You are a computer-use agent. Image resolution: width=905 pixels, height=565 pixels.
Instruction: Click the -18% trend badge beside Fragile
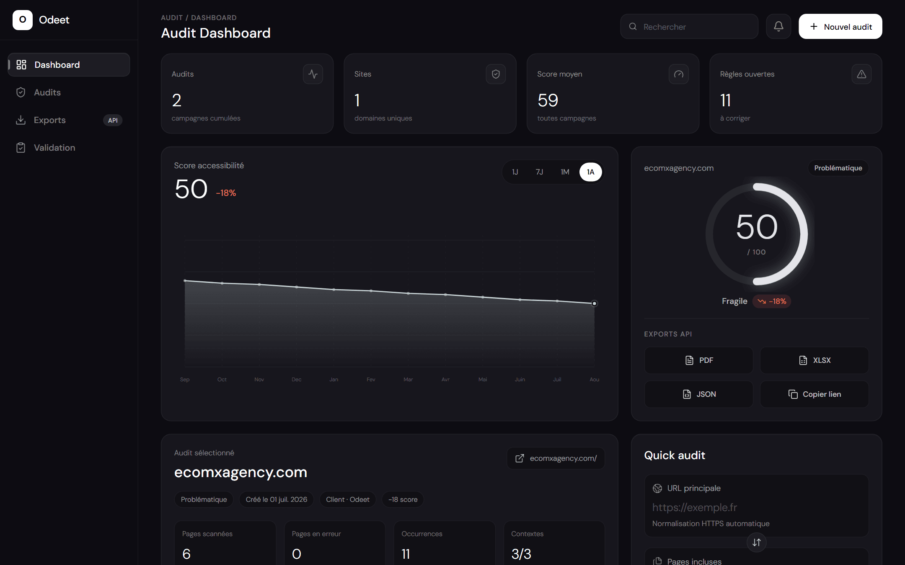(x=772, y=301)
